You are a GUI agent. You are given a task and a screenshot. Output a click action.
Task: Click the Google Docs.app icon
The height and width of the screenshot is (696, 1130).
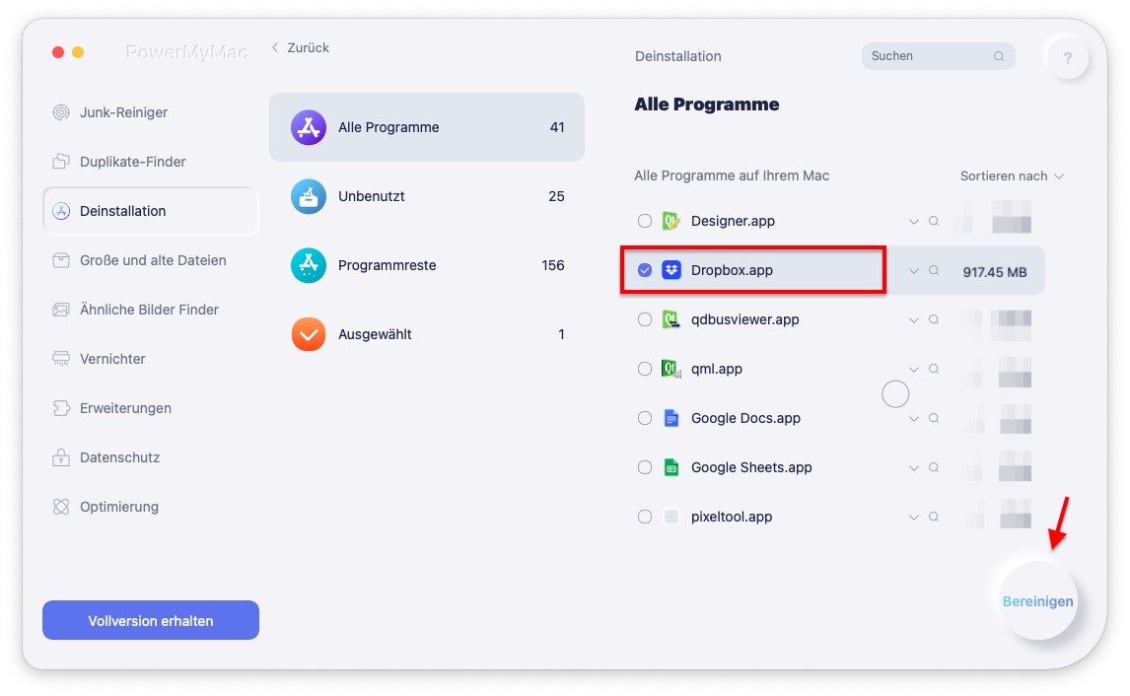671,418
